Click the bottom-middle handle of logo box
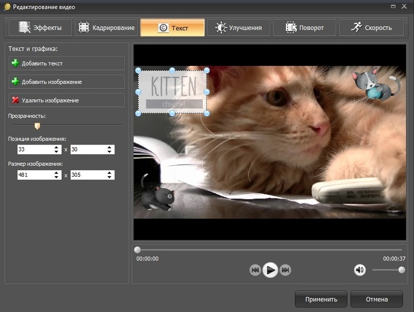Image resolution: width=414 pixels, height=312 pixels. 172,113
